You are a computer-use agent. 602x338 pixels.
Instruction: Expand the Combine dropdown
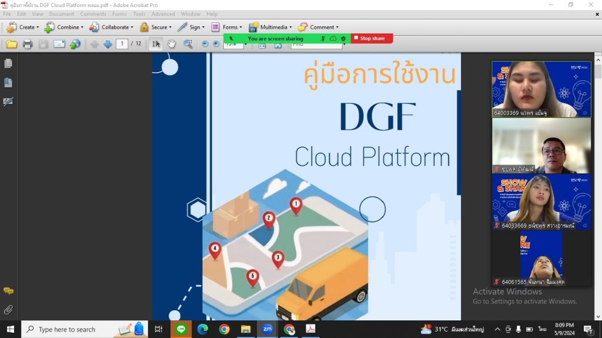(63, 27)
